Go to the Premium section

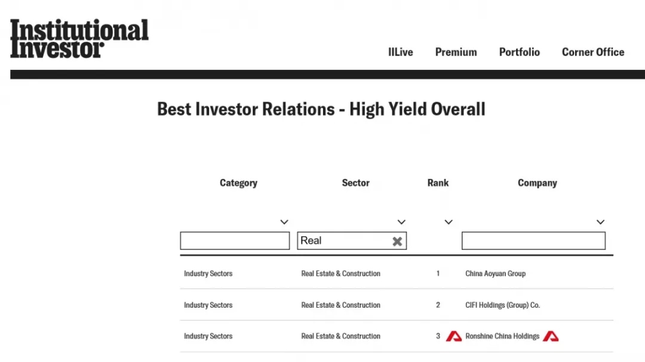[x=456, y=52]
